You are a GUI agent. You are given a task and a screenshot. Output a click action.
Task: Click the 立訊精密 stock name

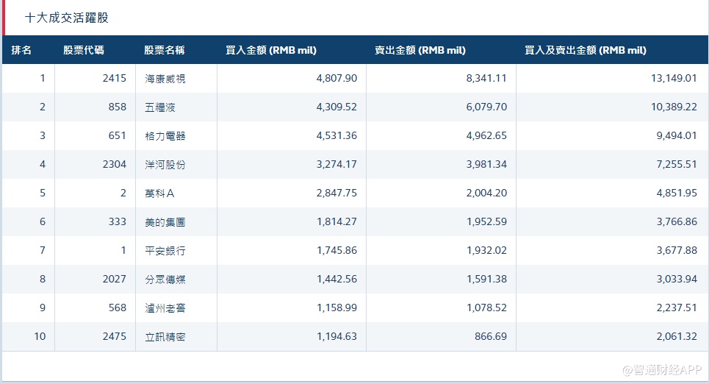[x=165, y=336]
